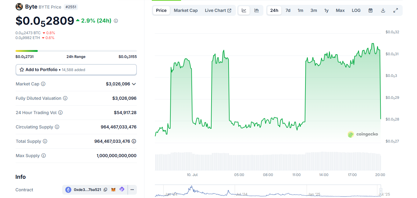This screenshot has height=198, width=417.
Task: Click the 24h range low $0.0₅2731
Action: (25, 57)
